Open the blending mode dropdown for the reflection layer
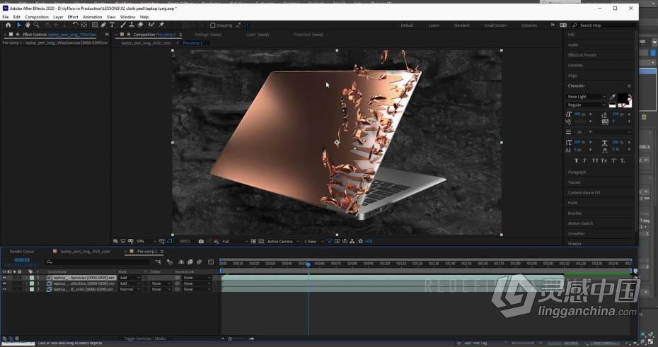 coord(129,283)
